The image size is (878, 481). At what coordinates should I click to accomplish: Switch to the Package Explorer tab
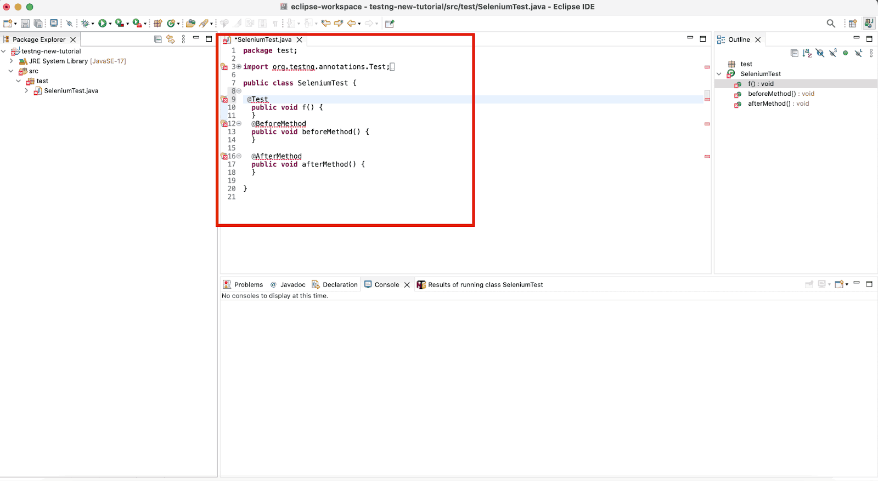[x=38, y=39]
